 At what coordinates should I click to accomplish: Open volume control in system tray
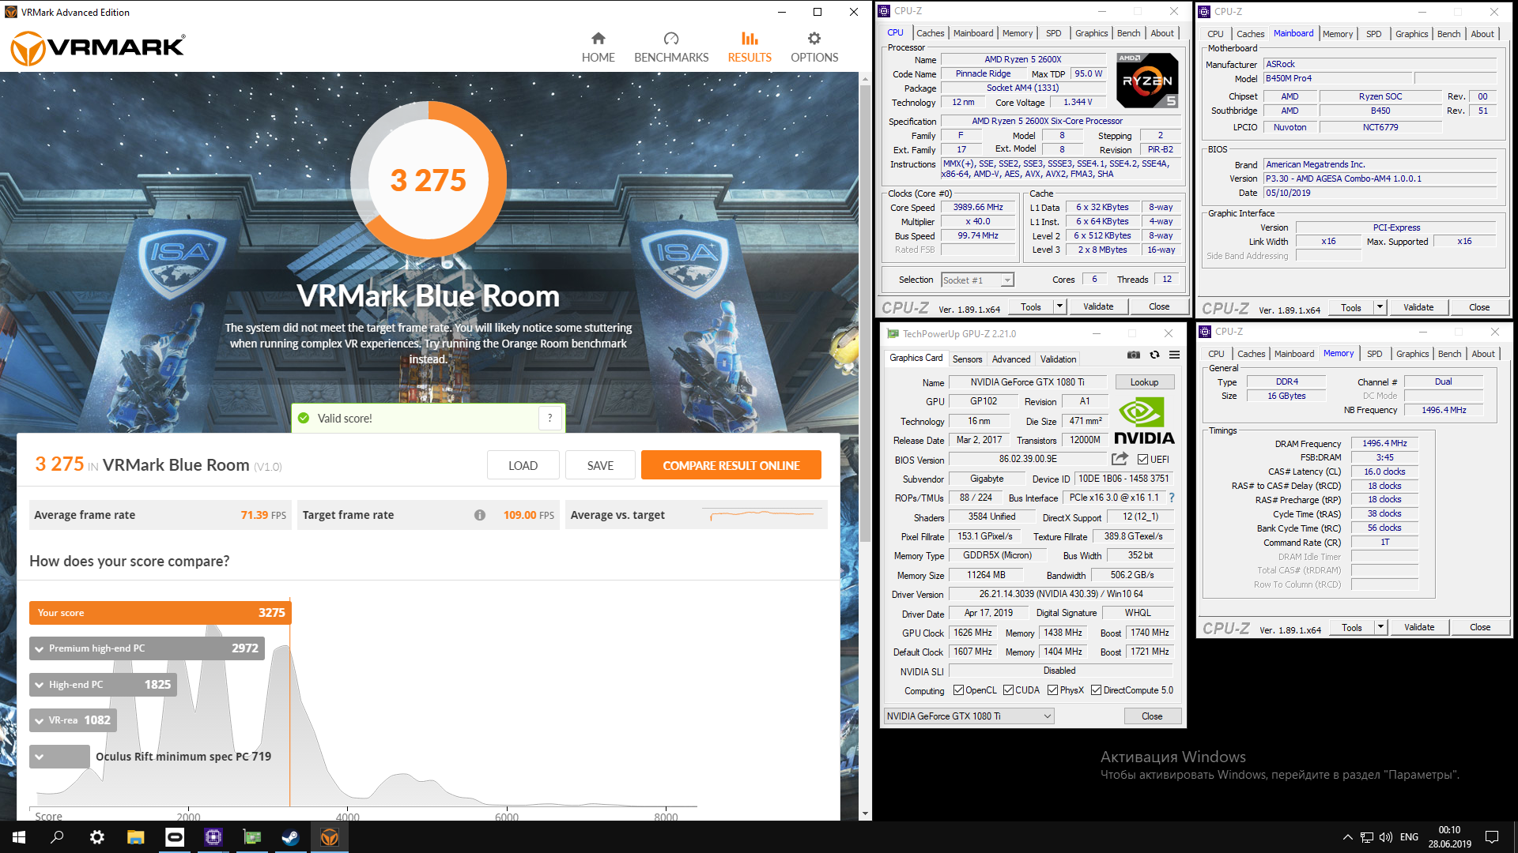point(1385,837)
